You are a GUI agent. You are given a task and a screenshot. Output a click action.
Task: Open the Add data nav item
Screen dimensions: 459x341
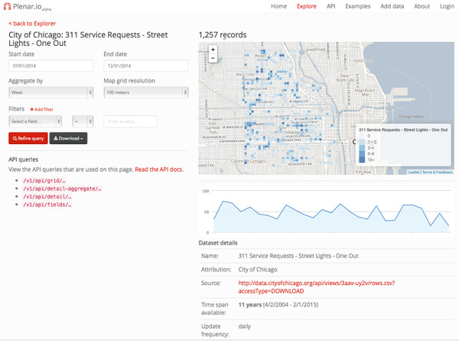(x=392, y=6)
